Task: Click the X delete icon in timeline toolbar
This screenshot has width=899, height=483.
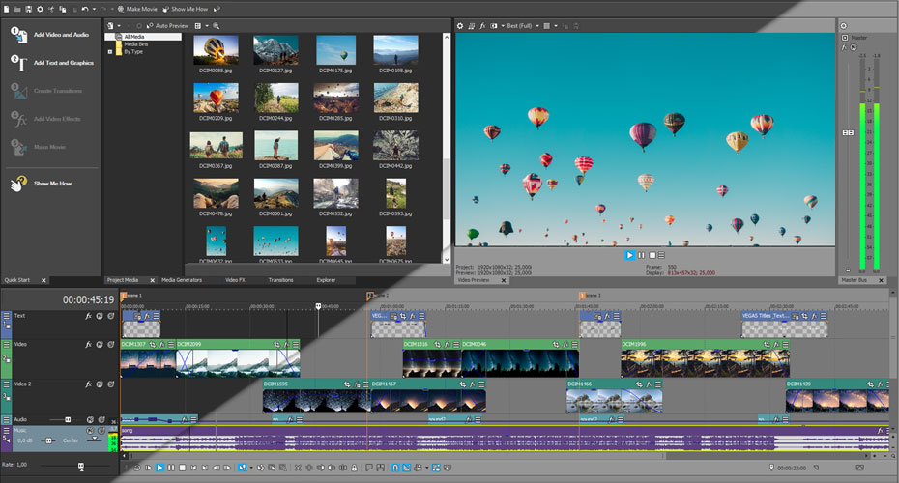Action: pos(298,468)
